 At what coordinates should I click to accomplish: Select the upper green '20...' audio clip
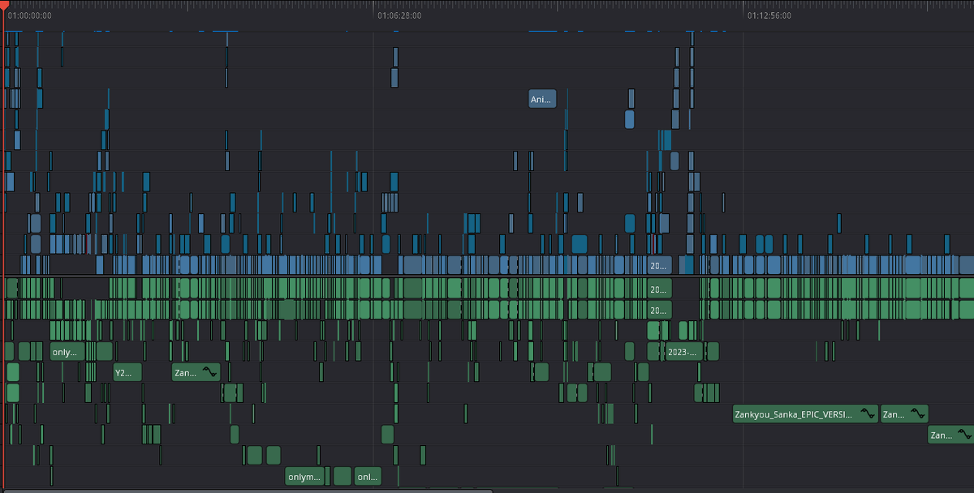point(660,289)
